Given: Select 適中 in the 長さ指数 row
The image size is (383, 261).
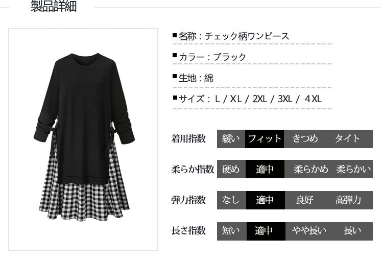Looking at the screenshot, I should (x=266, y=231).
